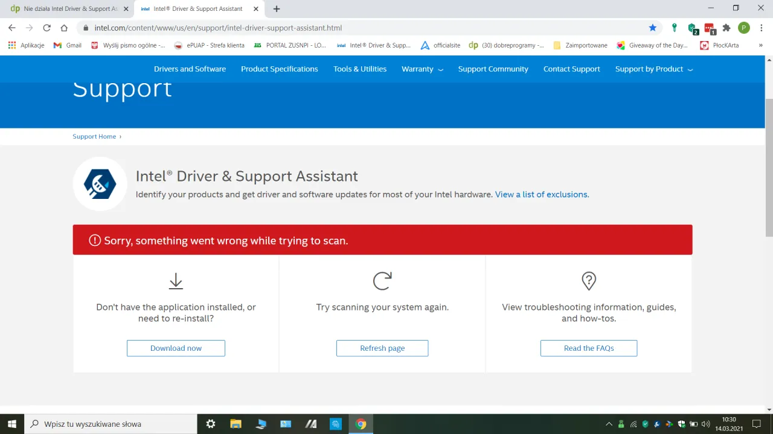Viewport: 773px width, 434px height.
Task: Expand the Warranty menu chevron
Action: [440, 69]
